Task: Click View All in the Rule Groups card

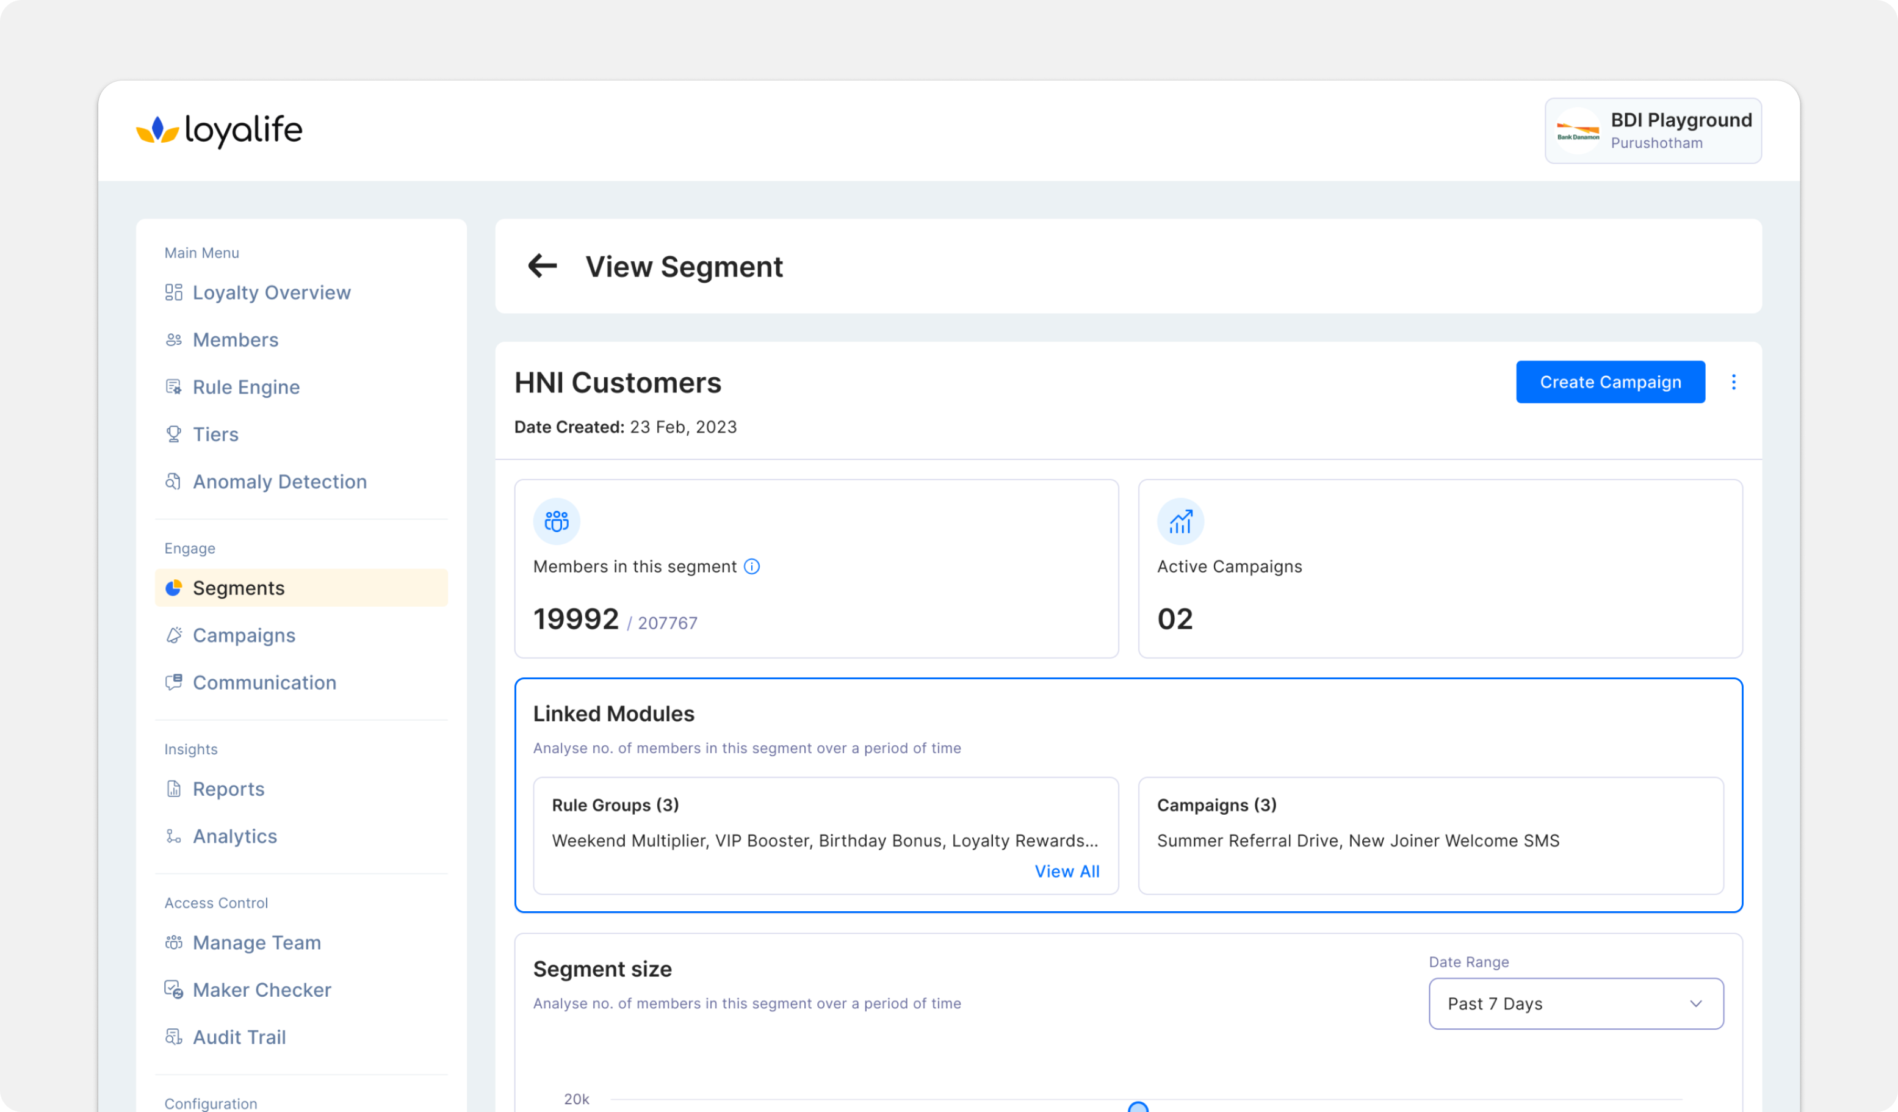Action: click(x=1067, y=872)
